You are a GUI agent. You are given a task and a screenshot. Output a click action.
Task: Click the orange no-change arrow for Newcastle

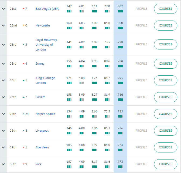(x=24, y=25)
